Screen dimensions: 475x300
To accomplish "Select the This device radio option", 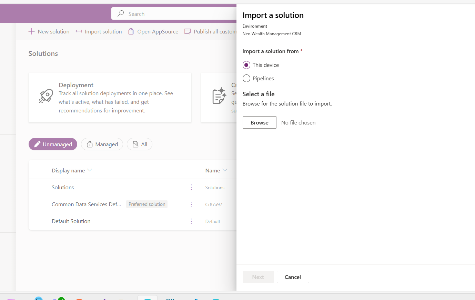I will [246, 65].
